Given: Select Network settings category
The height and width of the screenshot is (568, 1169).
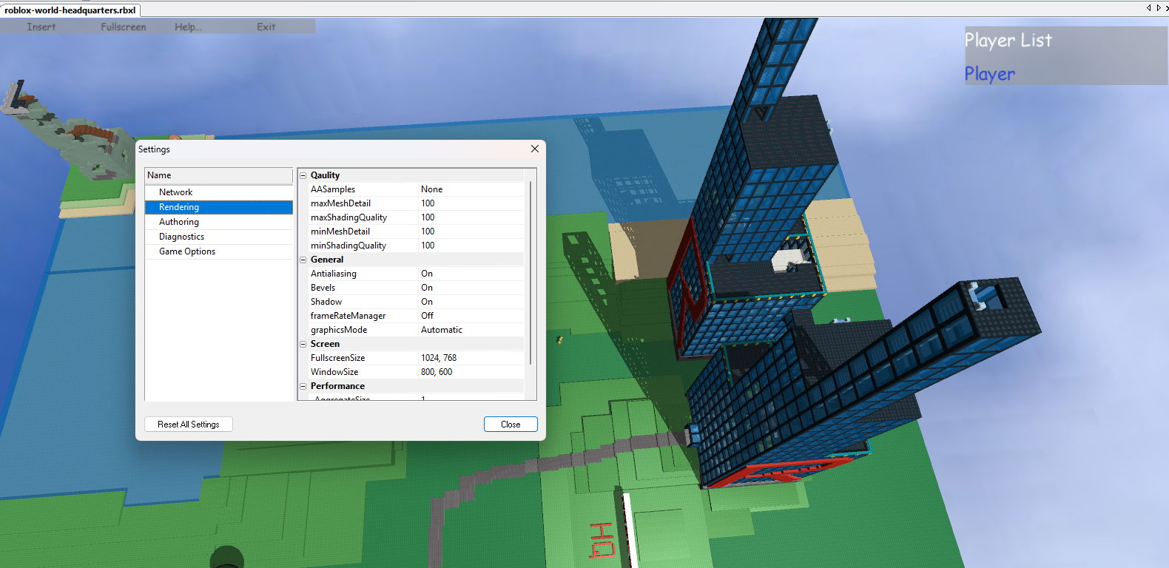Looking at the screenshot, I should pyautogui.click(x=219, y=192).
